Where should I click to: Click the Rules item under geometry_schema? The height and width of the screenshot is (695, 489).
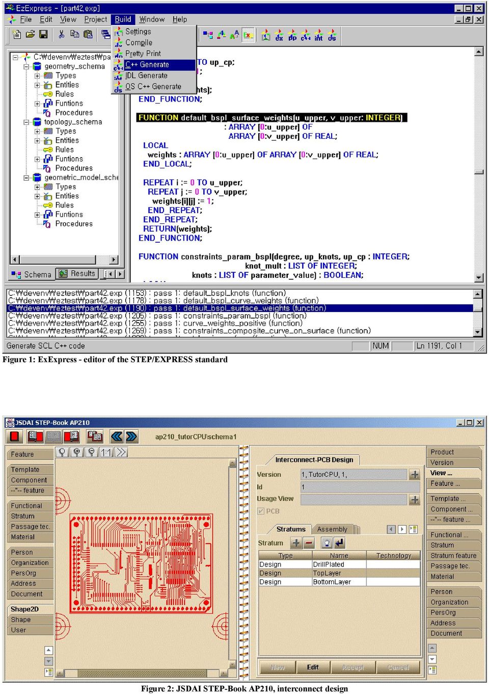click(65, 94)
